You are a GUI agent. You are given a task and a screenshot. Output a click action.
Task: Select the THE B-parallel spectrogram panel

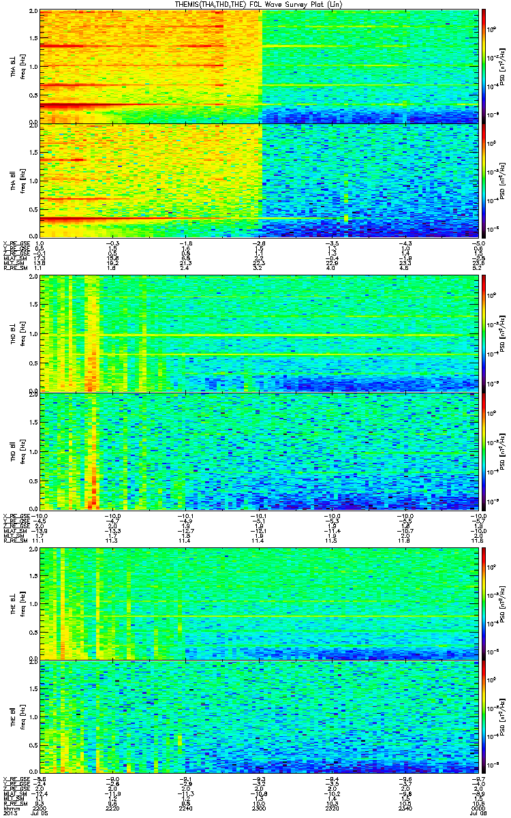260,718
